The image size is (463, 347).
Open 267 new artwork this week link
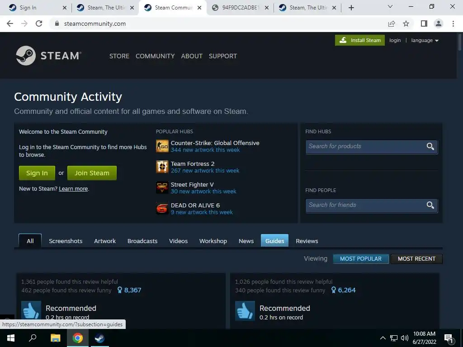click(205, 170)
